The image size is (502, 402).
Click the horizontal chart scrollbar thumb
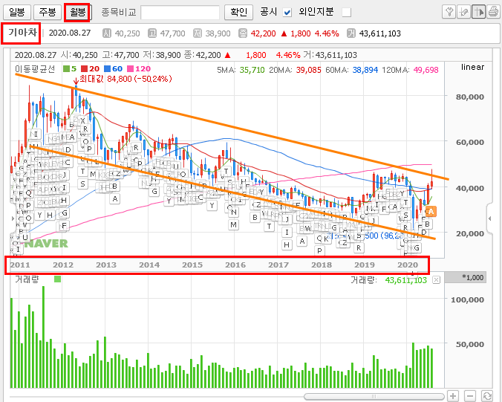click(x=374, y=397)
